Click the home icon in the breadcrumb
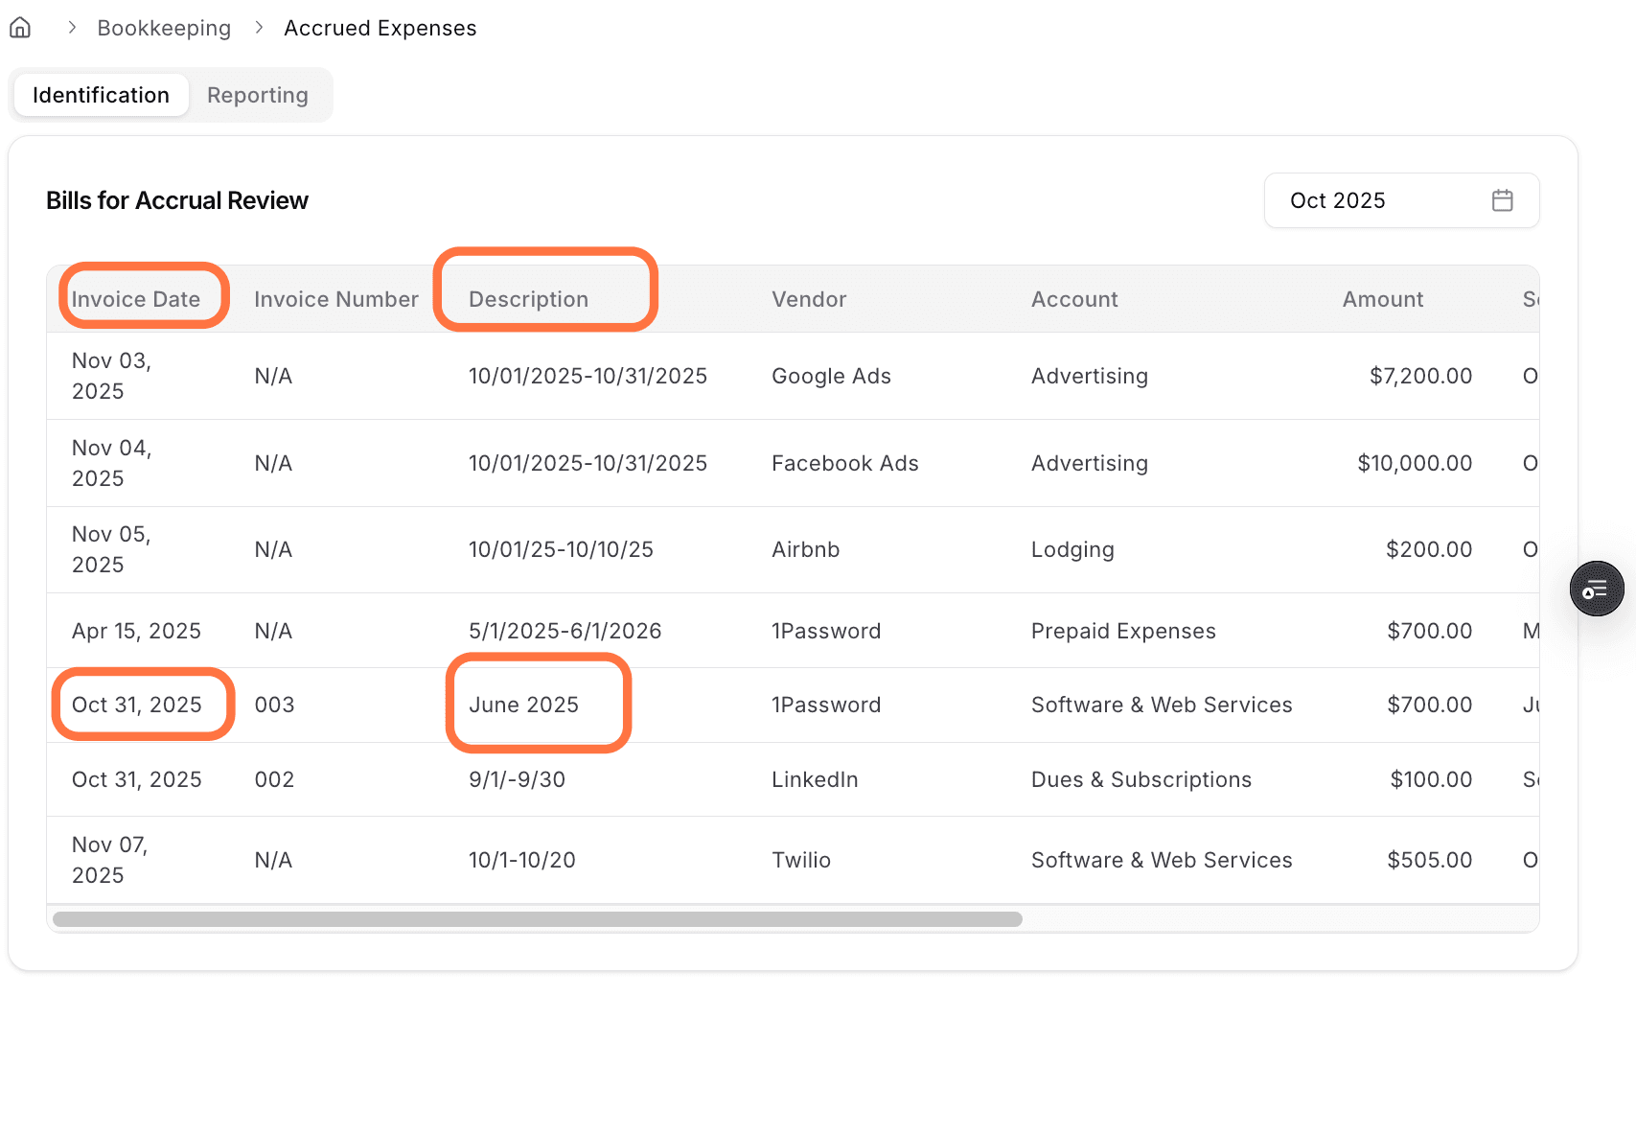 tap(20, 27)
